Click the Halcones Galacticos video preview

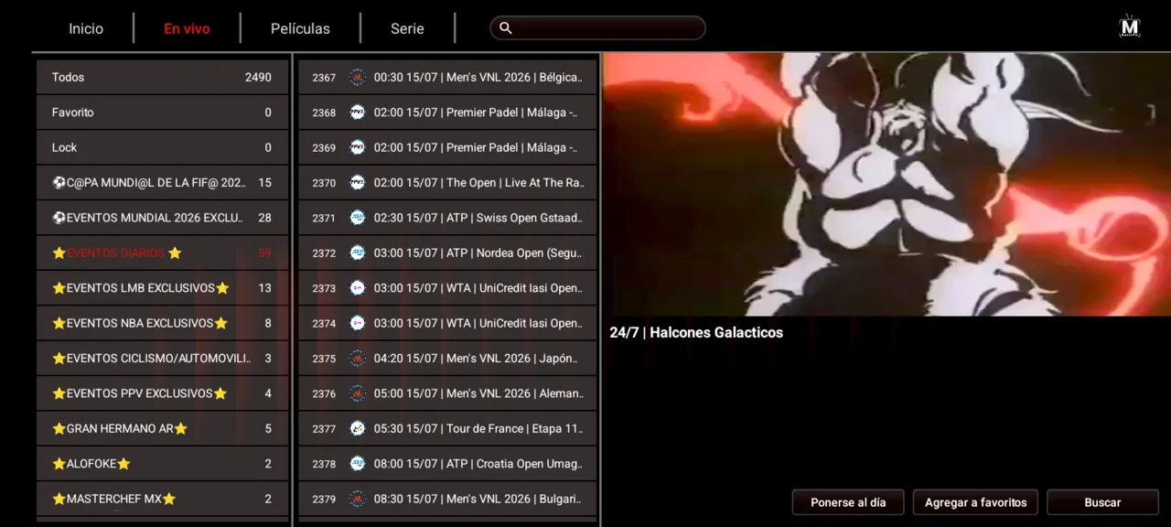click(886, 184)
